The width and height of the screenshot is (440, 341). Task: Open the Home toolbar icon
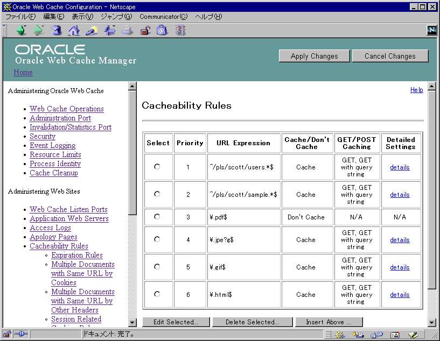click(x=74, y=30)
